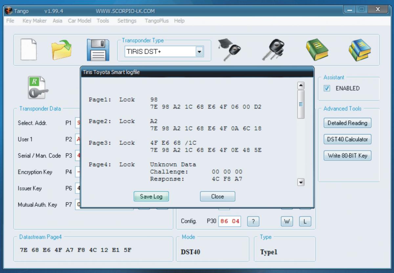Click the Page2 hex line ending 6C 18
The width and height of the screenshot is (394, 273).
(x=206, y=128)
